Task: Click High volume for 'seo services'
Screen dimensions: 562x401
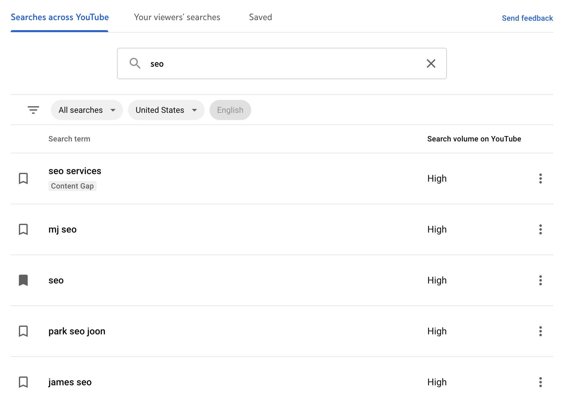Action: point(437,179)
